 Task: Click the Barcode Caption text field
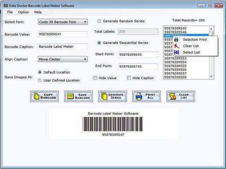click(x=63, y=47)
